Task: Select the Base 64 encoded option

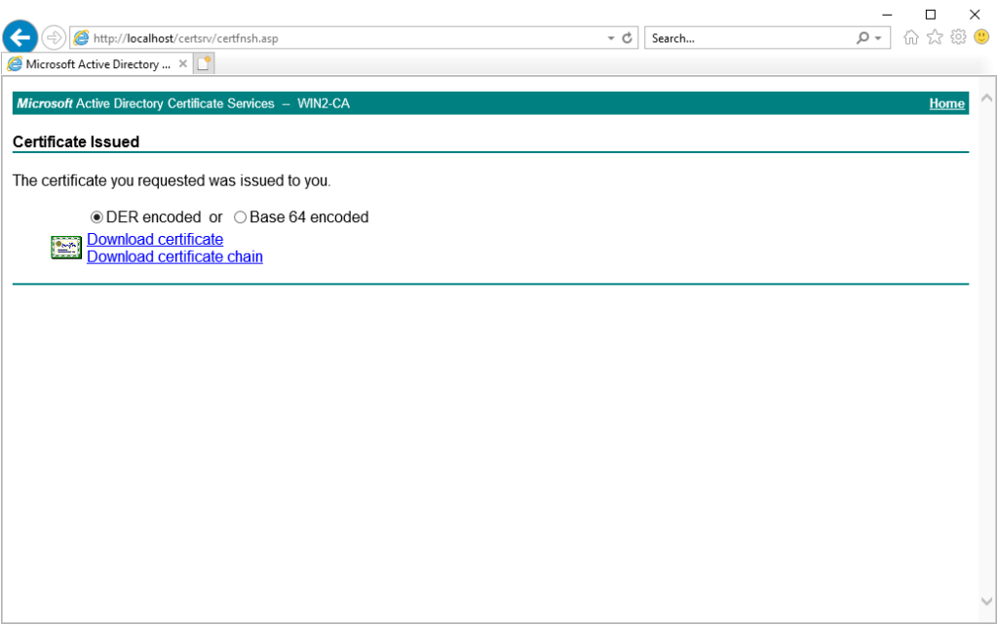Action: (x=241, y=217)
